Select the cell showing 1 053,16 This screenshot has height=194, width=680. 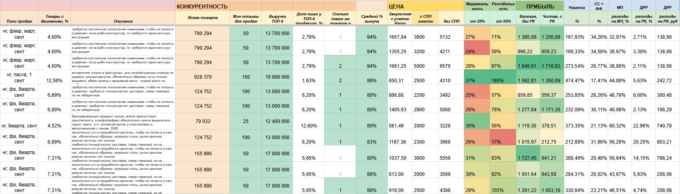click(552, 186)
